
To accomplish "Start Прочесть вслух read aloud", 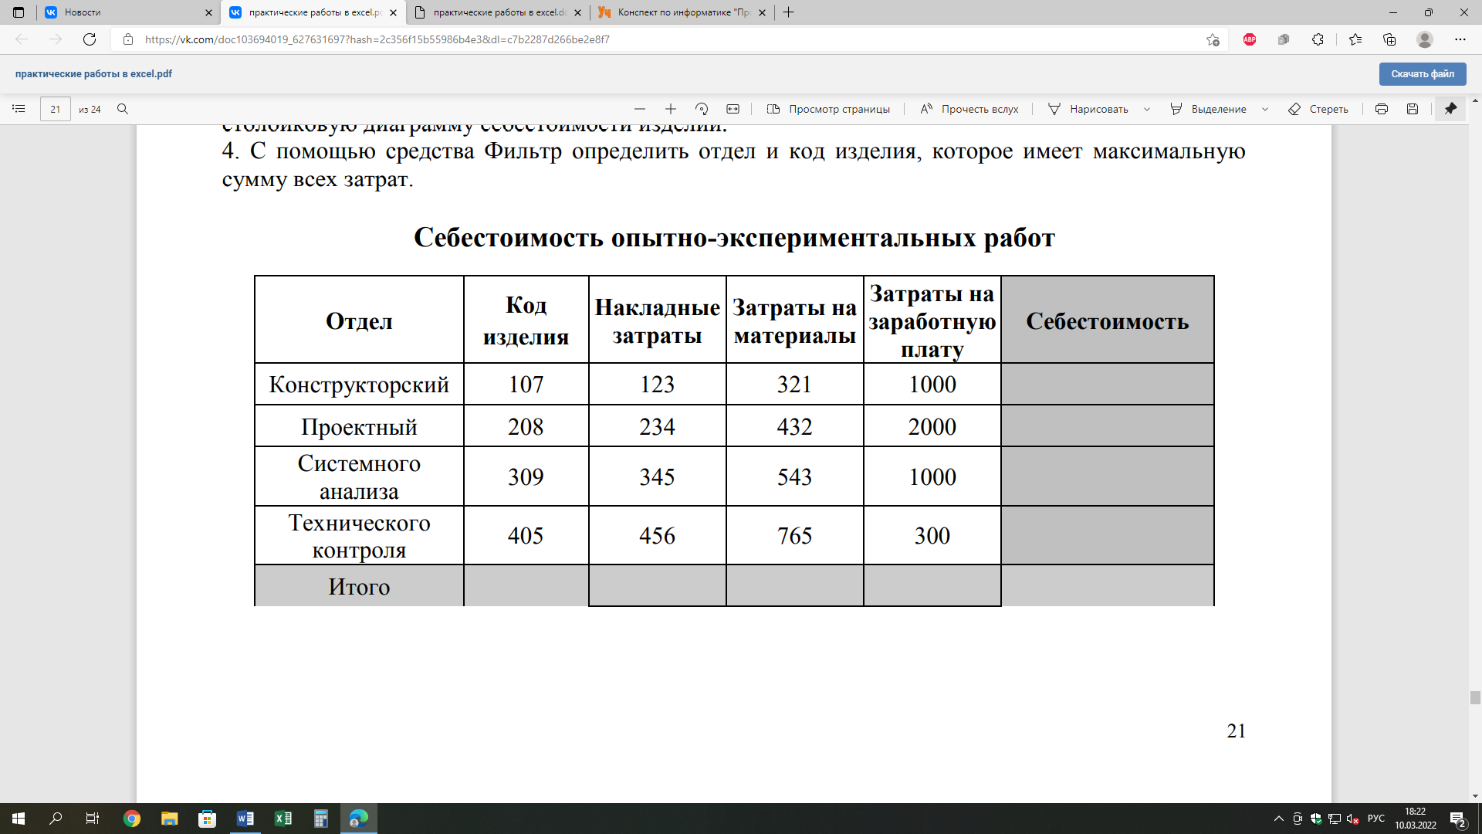I will tap(969, 109).
